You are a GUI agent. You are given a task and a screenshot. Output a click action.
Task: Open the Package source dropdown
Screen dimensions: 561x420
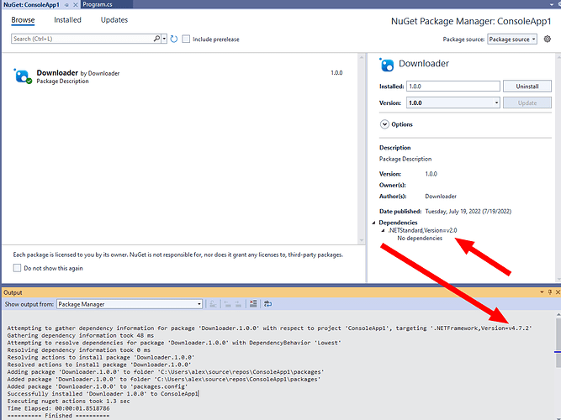[512, 39]
